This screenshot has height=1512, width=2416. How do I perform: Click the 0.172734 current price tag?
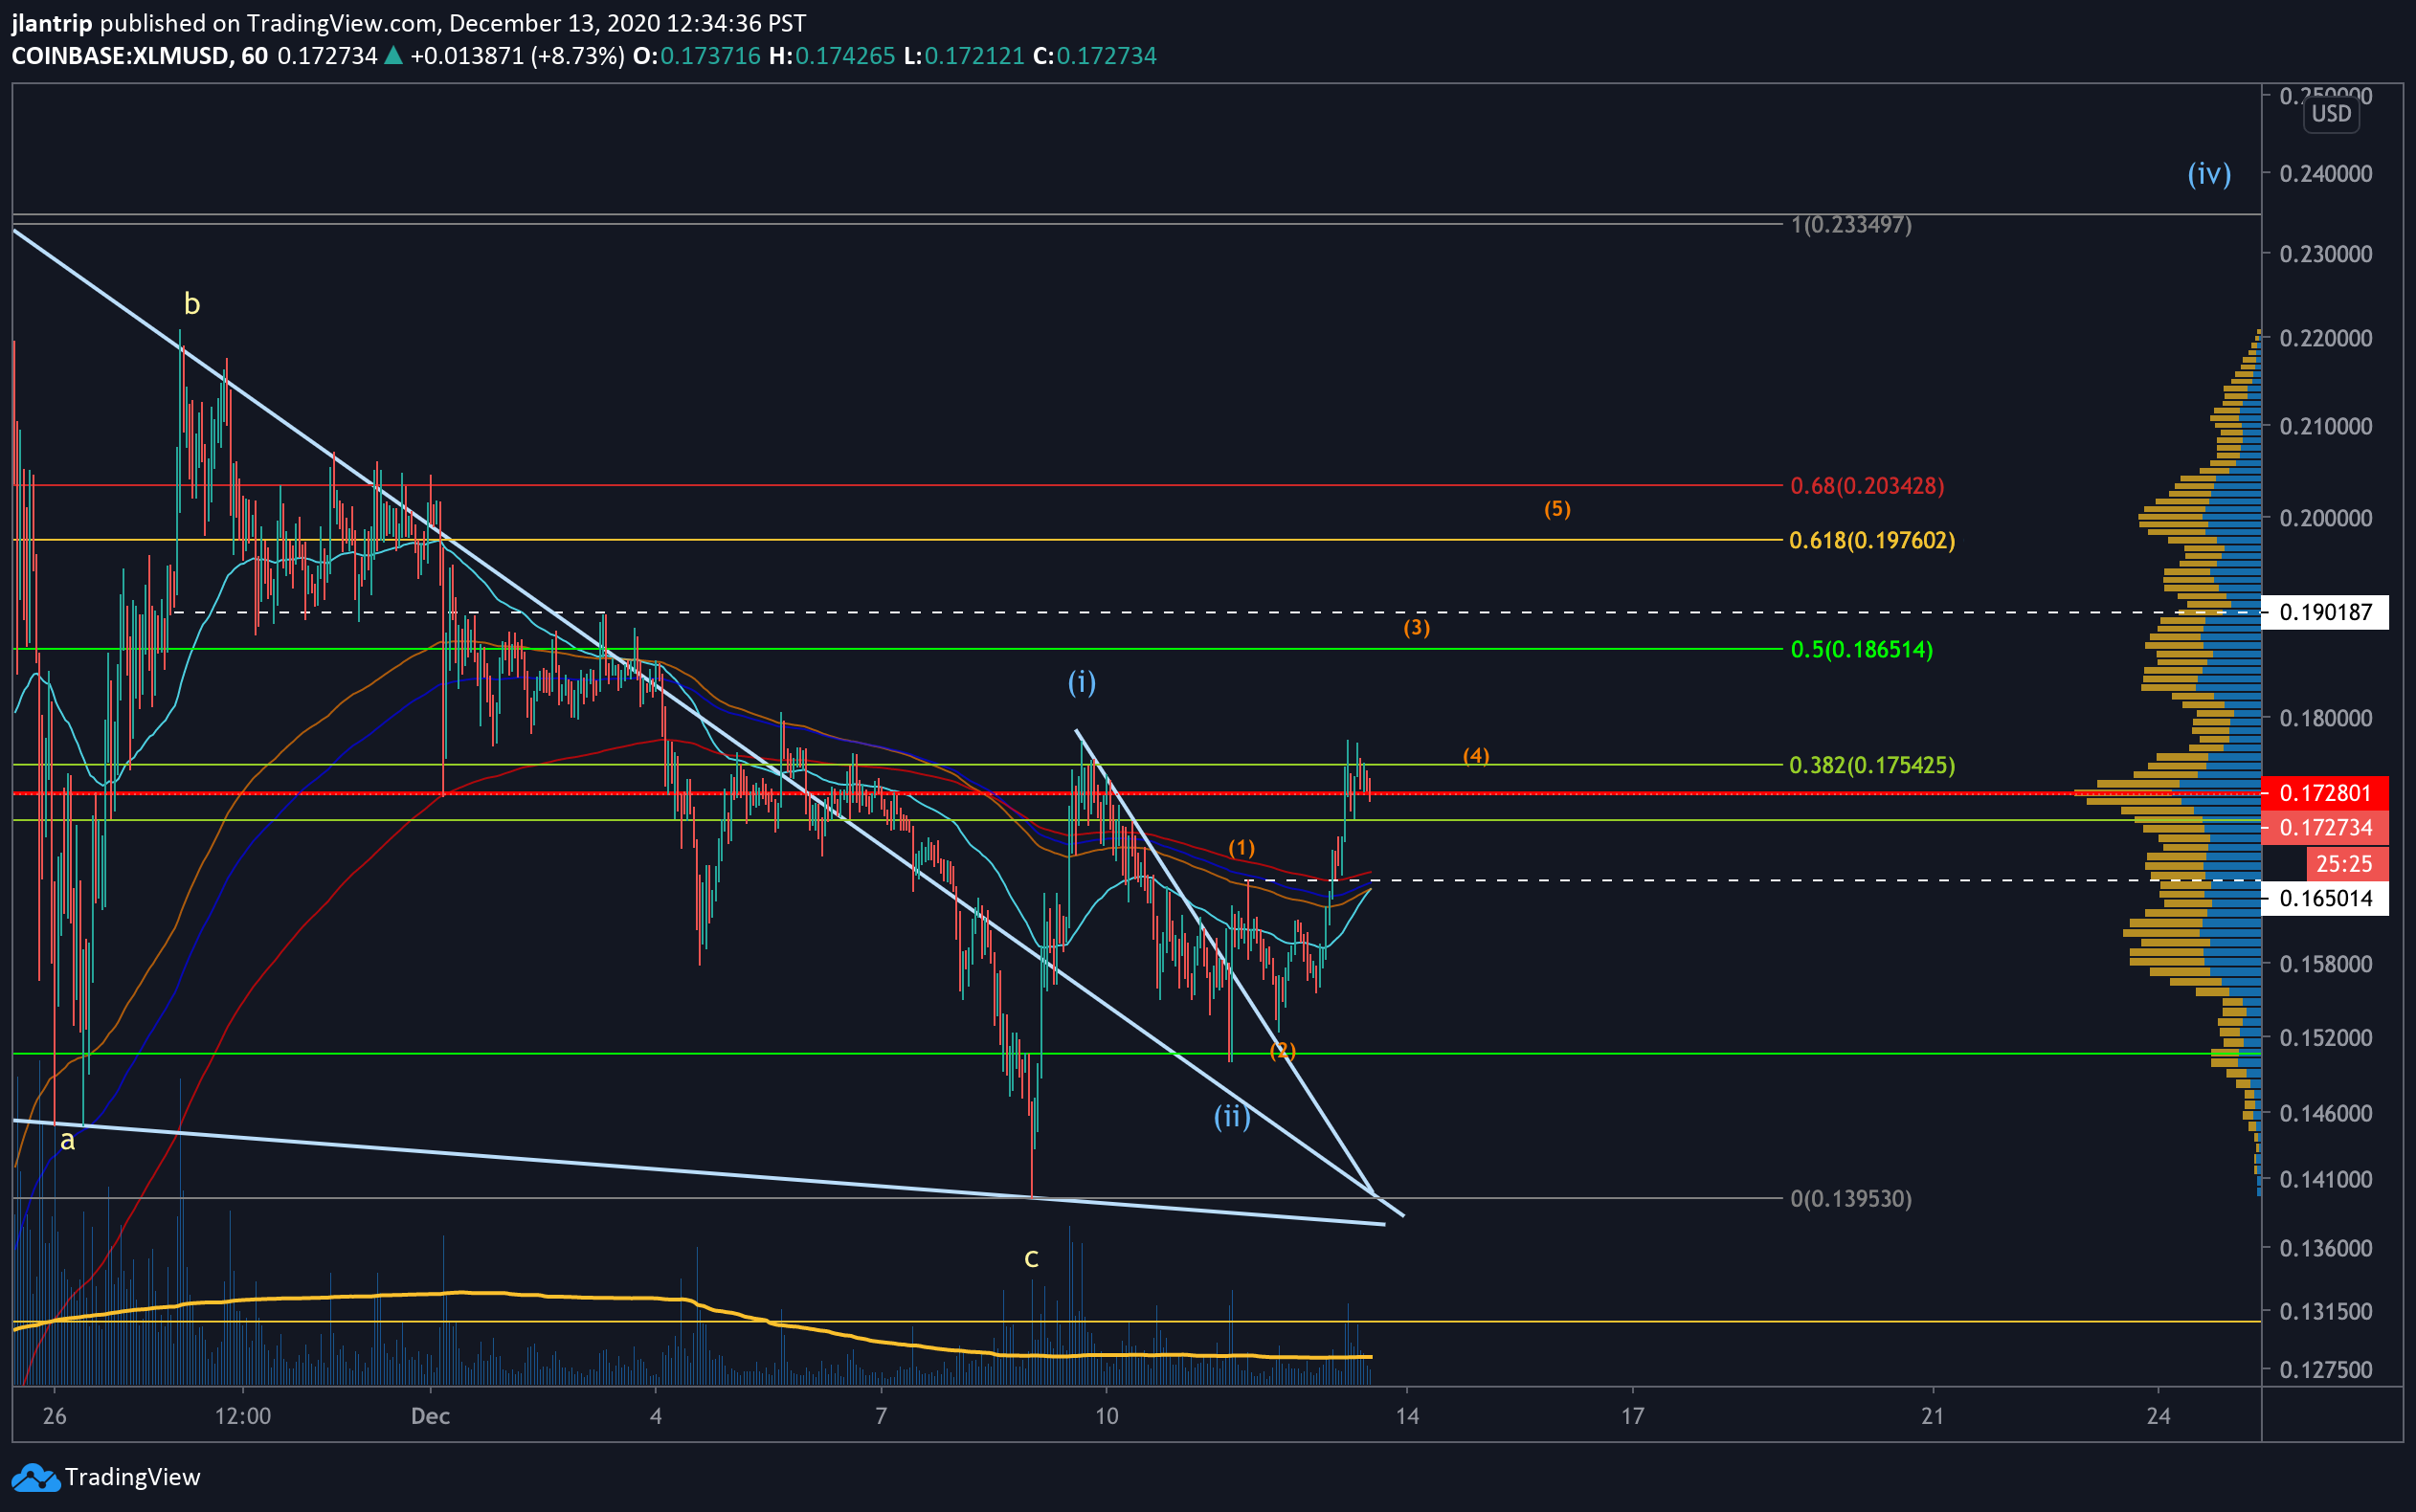2325,828
